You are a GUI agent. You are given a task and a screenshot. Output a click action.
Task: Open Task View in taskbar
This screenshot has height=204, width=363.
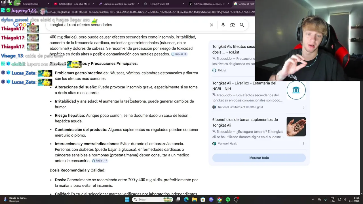(178, 199)
